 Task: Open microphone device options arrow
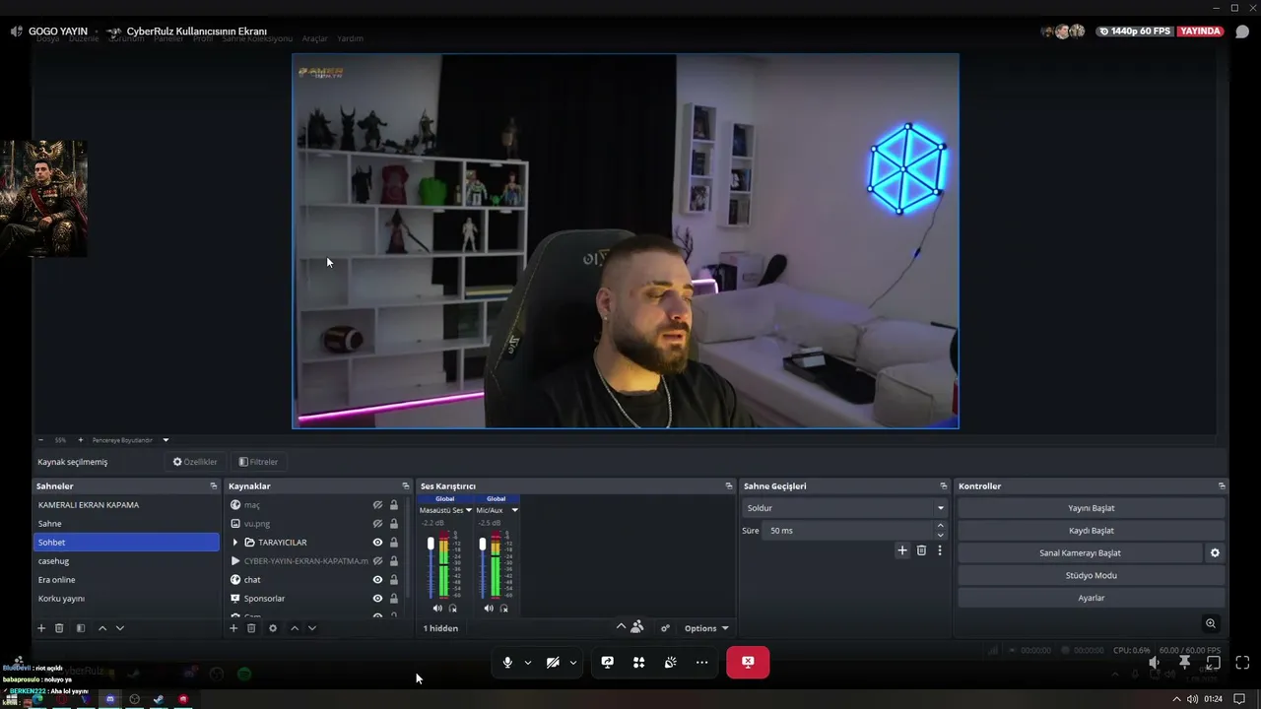(x=528, y=663)
